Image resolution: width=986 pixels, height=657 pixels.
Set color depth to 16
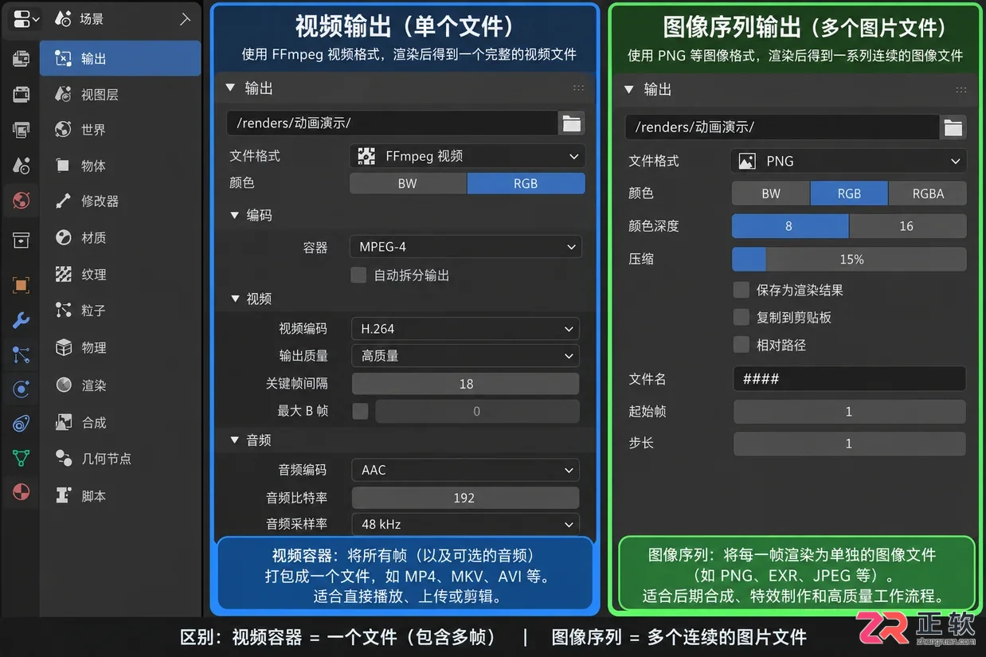tap(908, 226)
